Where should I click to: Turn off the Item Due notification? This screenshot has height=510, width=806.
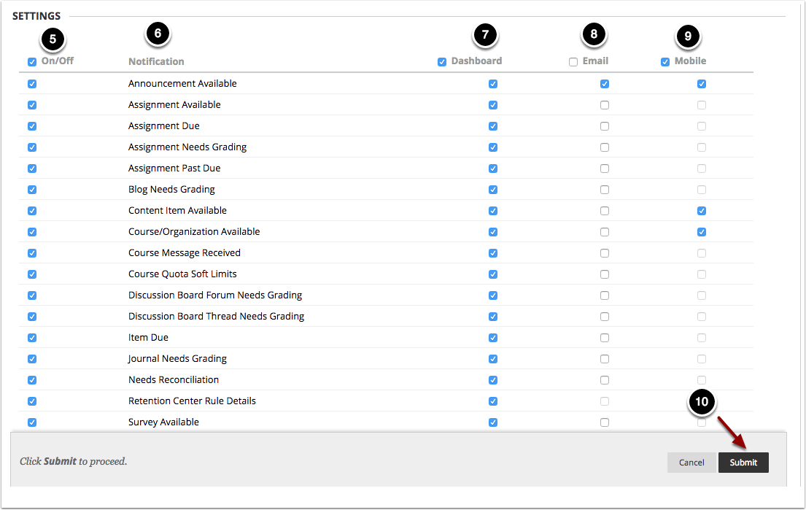[x=32, y=338]
